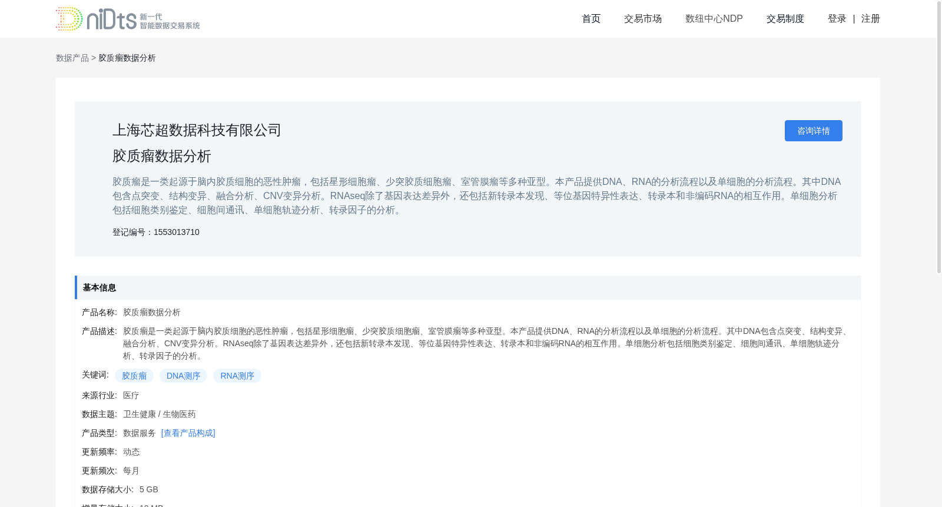Click the 胶质瘤数据分析 product heading
Image resolution: width=942 pixels, height=507 pixels.
click(x=162, y=156)
